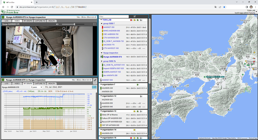Switch upper panel to RF GRAPH tab
258x140 pixels.
(x=28, y=21)
